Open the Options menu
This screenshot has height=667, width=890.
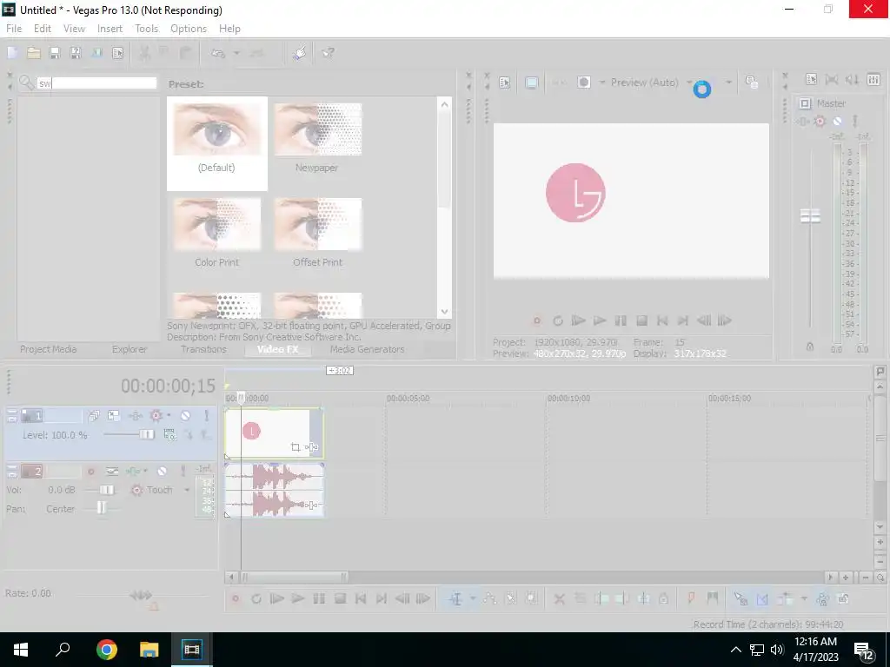coord(189,29)
